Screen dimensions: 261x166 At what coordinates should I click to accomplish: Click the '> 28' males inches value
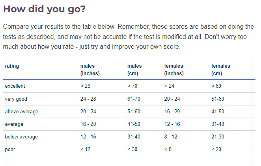pos(86,86)
